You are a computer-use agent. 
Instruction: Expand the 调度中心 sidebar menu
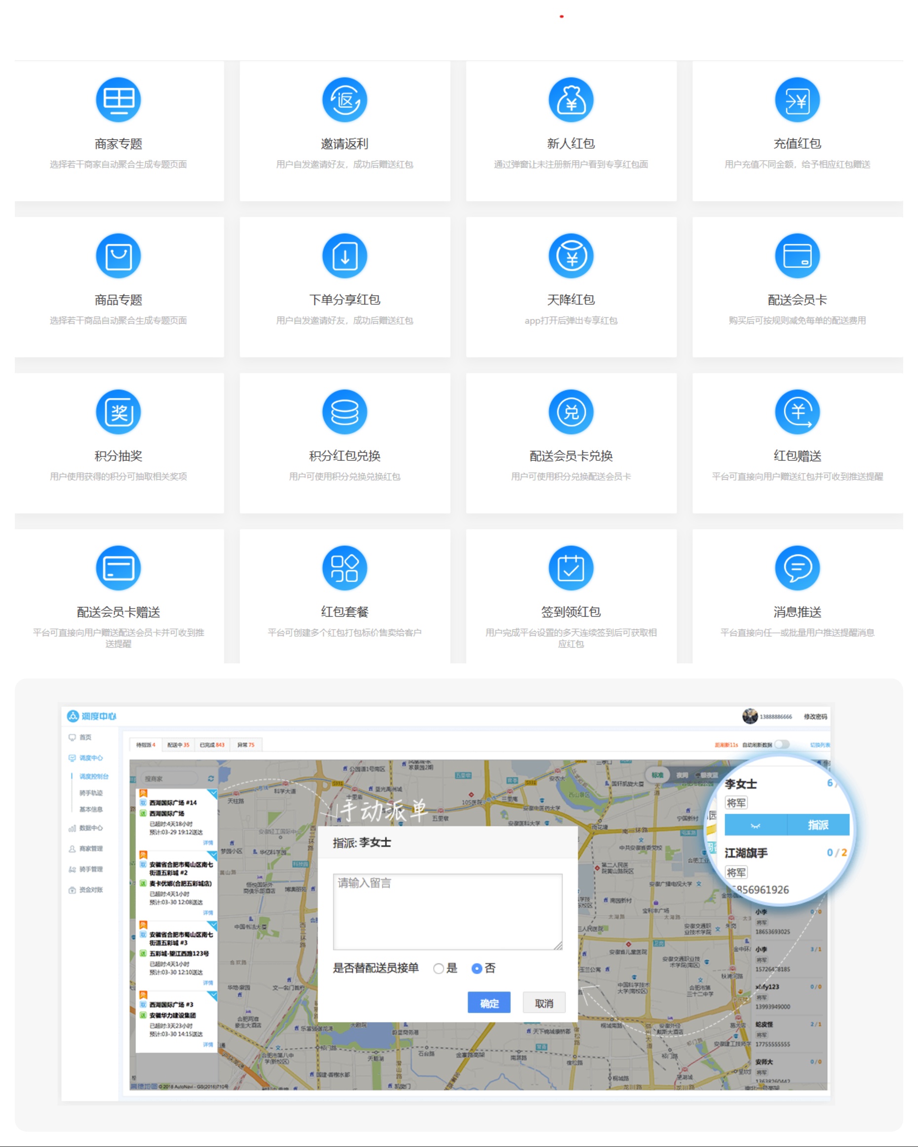coord(91,758)
